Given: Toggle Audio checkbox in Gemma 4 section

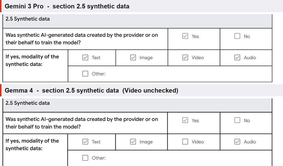Looking at the screenshot, I should click(237, 142).
